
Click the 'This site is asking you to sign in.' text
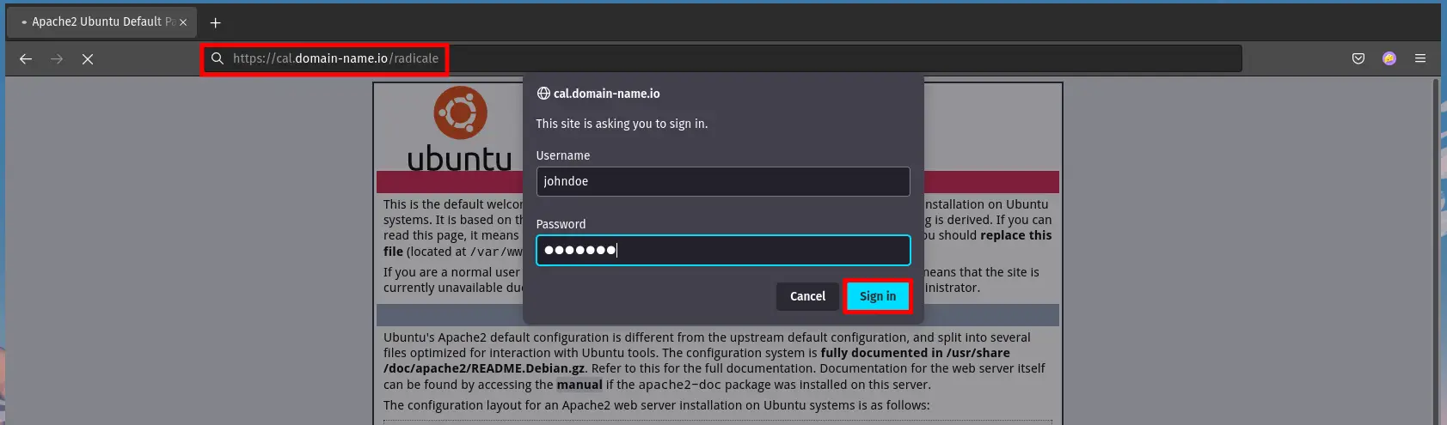(622, 124)
